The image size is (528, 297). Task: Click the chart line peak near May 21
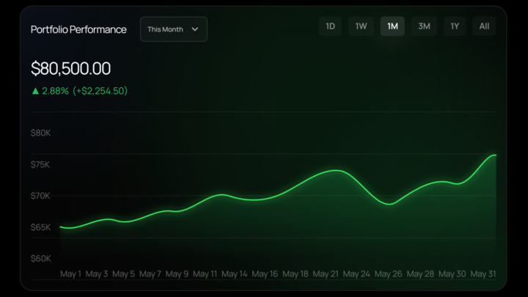335,170
